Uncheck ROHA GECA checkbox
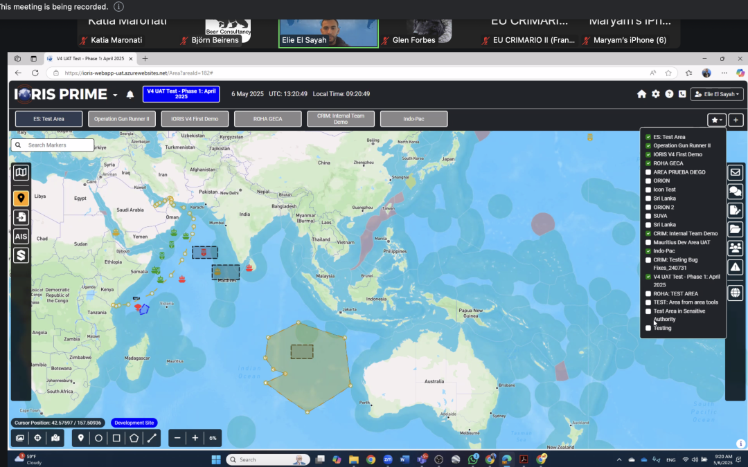The width and height of the screenshot is (748, 467). 648,163
